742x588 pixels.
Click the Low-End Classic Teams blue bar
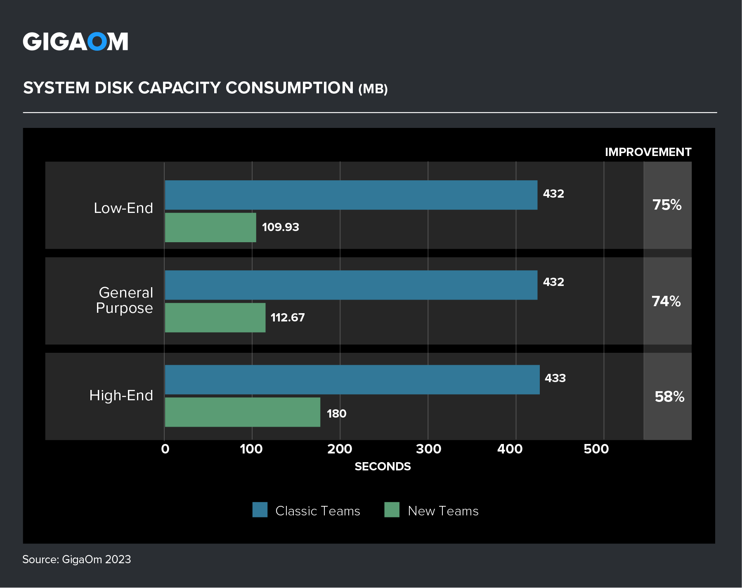pyautogui.click(x=351, y=195)
